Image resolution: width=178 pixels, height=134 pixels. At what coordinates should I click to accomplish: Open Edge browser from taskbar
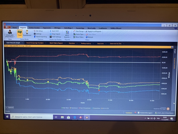pyautogui.click(x=75, y=117)
